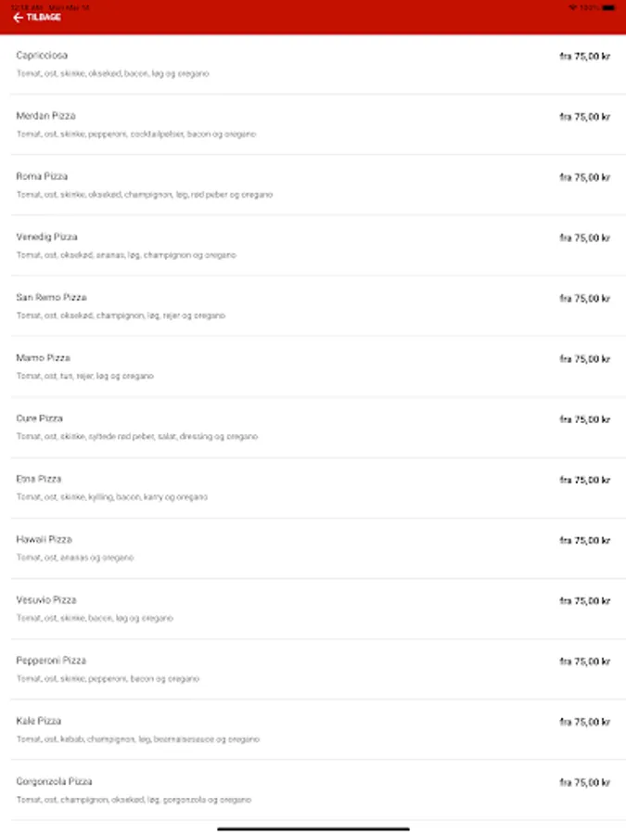
Task: Tap the home indicator bar
Action: pos(313,829)
